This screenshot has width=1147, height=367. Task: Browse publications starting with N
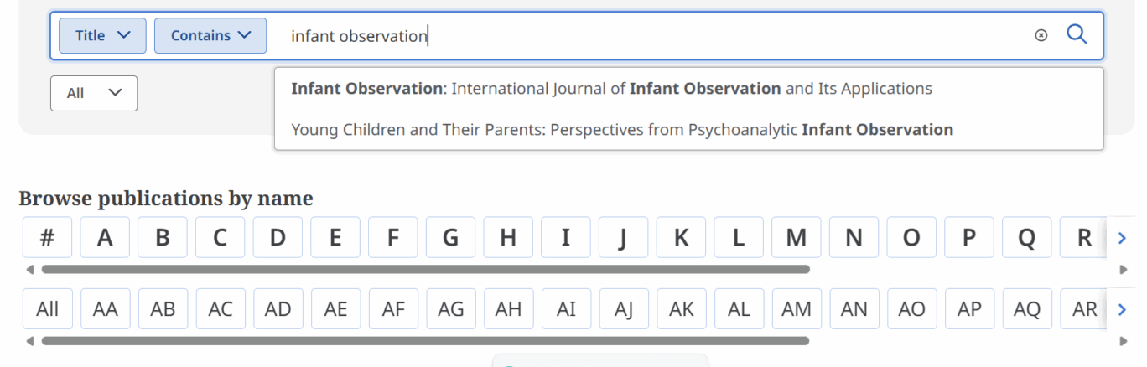(854, 238)
